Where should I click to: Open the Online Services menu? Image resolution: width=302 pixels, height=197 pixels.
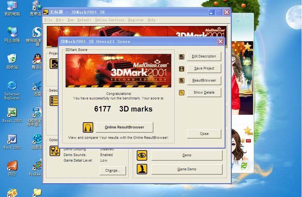[110, 20]
